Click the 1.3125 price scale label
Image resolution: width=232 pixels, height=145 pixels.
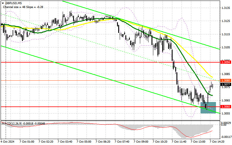click(226, 21)
